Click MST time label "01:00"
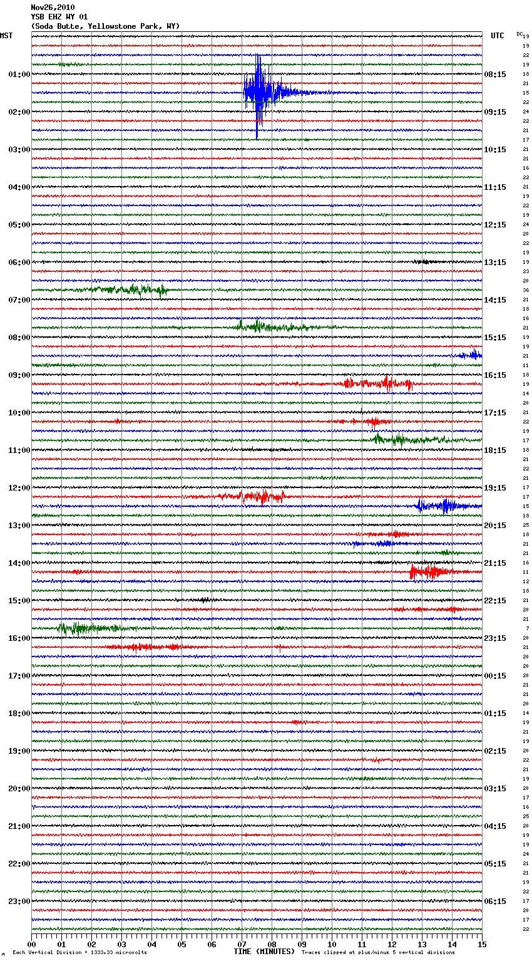Viewport: 532px width, 961px height. point(19,75)
